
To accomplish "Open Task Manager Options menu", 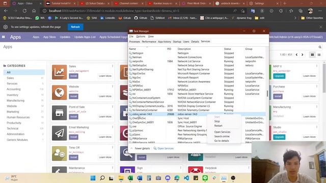I will 141,36.
